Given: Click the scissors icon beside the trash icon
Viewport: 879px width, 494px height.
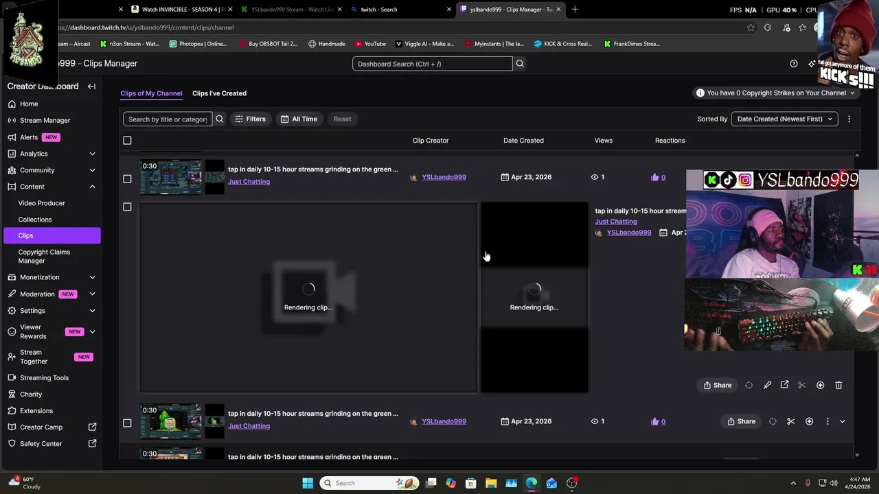Looking at the screenshot, I should pos(801,386).
